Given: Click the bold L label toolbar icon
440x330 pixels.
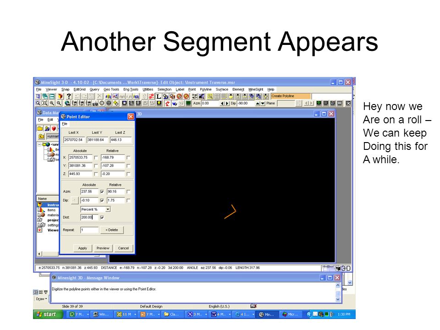Looking at the screenshot, I should click(x=159, y=96).
